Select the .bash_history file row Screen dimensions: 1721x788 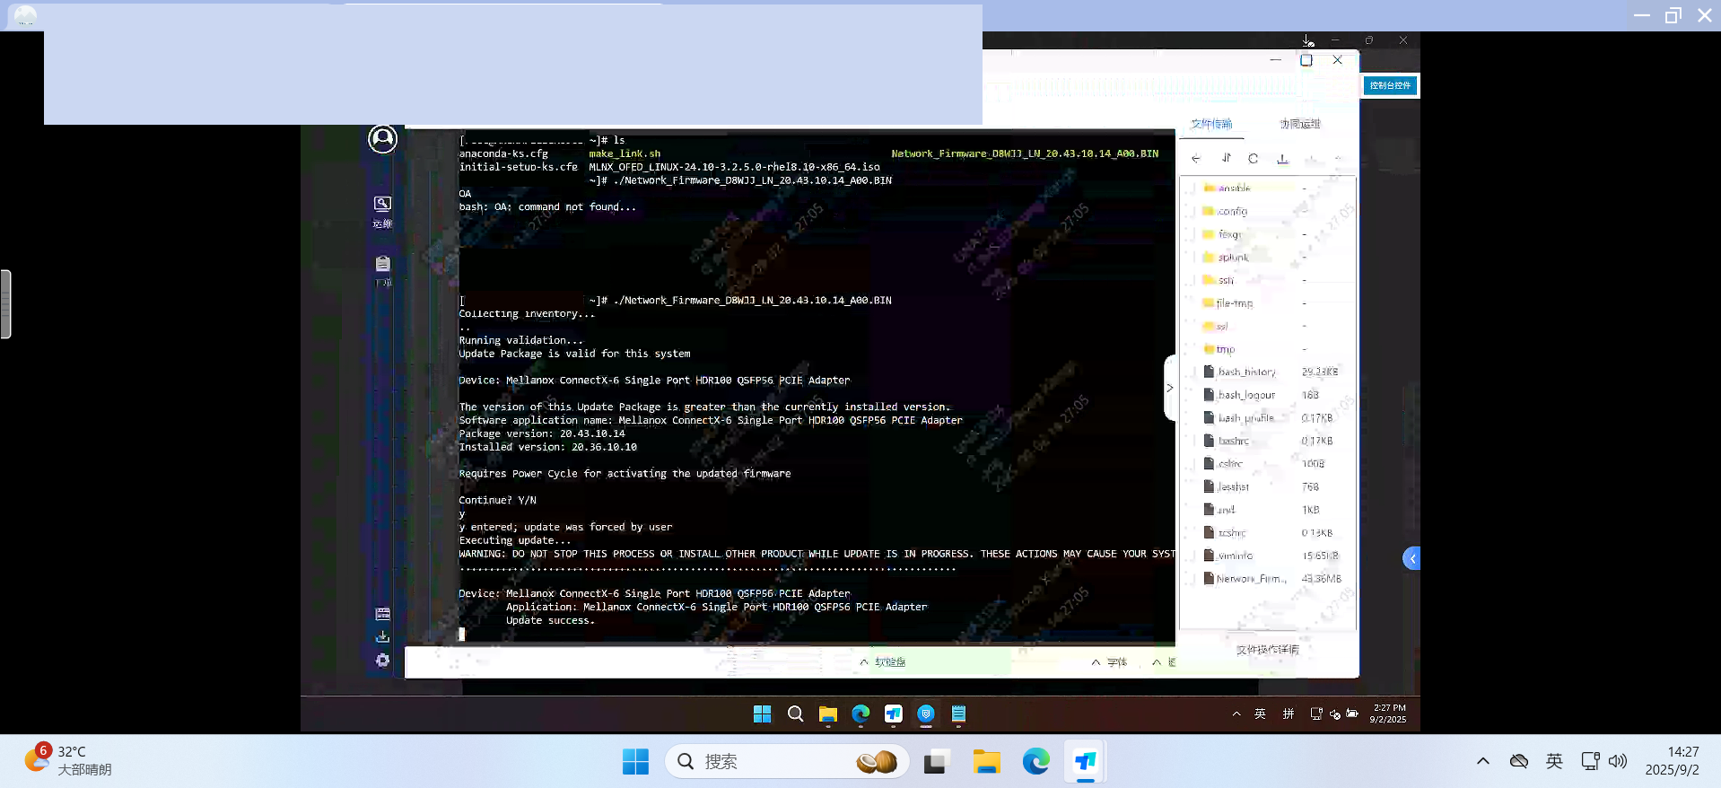(1270, 372)
